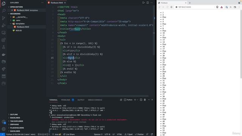The height and width of the screenshot is (136, 242).
Task: Switch to the TERMINAL panel tab
Action: (53, 100)
